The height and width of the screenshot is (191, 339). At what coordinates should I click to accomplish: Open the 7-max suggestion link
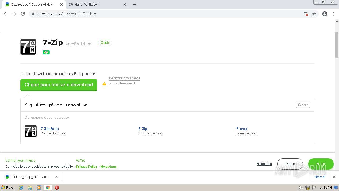[x=242, y=129]
